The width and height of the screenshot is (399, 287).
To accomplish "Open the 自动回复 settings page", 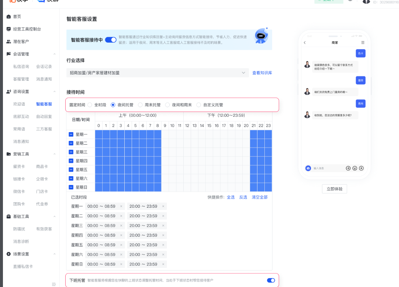I will 44,116.
